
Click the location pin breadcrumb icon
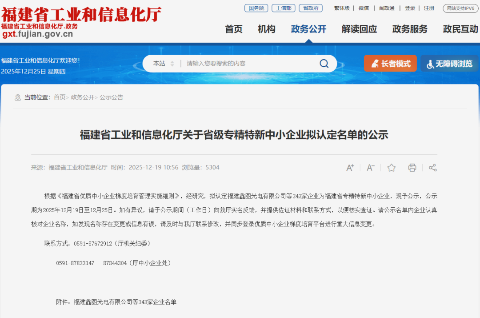18,97
